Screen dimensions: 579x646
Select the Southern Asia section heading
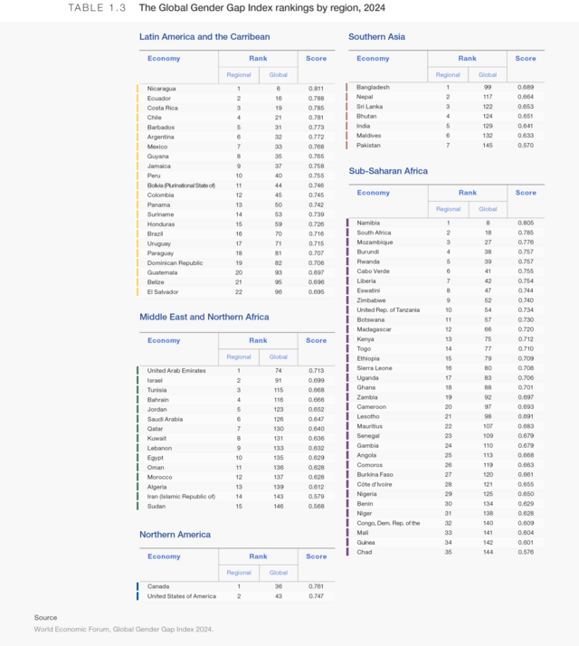376,37
